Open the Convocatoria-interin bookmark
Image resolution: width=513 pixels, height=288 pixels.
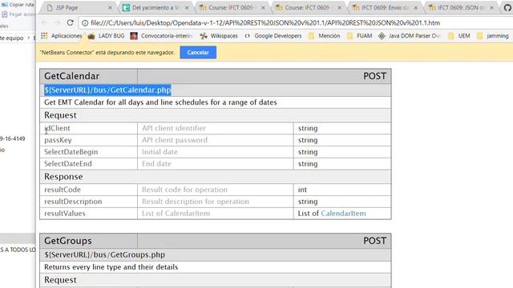(x=161, y=36)
